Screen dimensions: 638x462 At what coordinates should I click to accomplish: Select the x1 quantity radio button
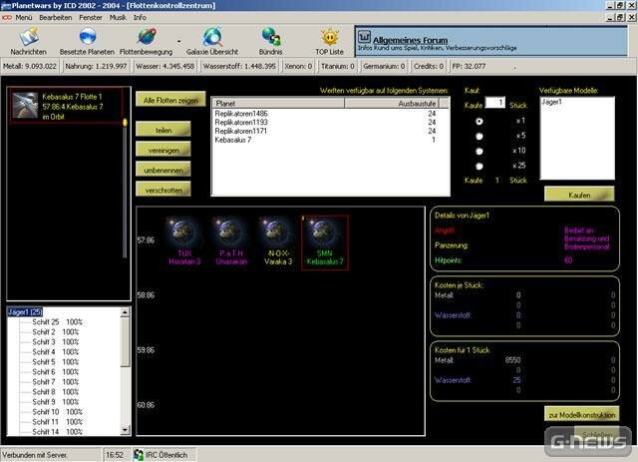tap(479, 121)
